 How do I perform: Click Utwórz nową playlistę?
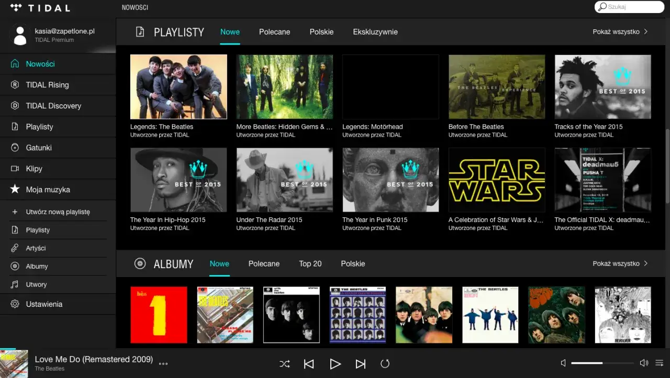tap(58, 212)
